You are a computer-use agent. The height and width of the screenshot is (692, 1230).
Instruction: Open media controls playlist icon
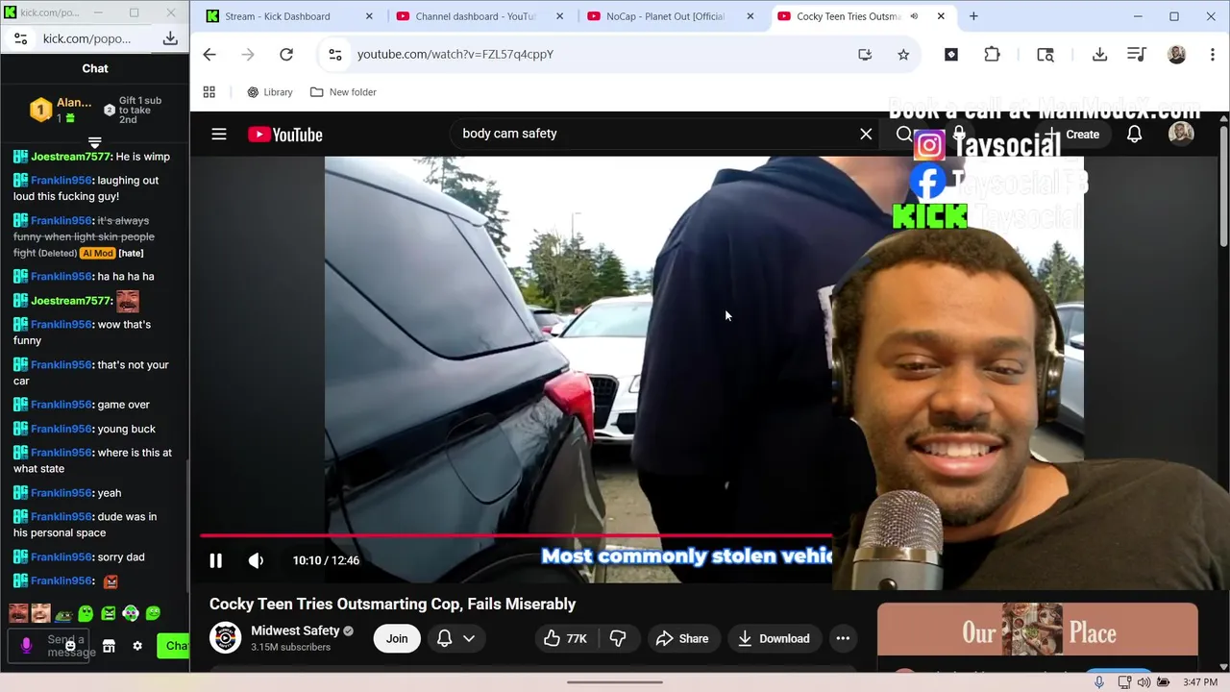[1136, 55]
